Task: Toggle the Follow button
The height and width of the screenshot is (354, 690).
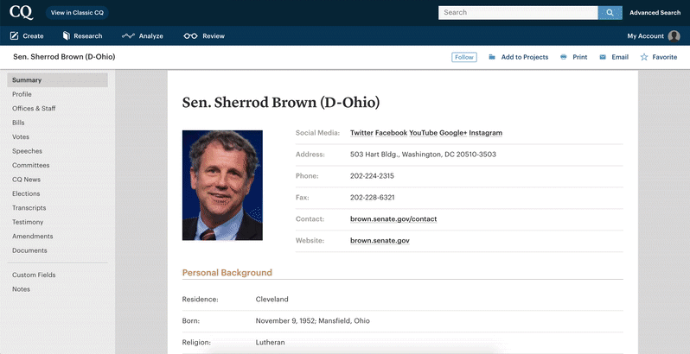Action: point(463,57)
